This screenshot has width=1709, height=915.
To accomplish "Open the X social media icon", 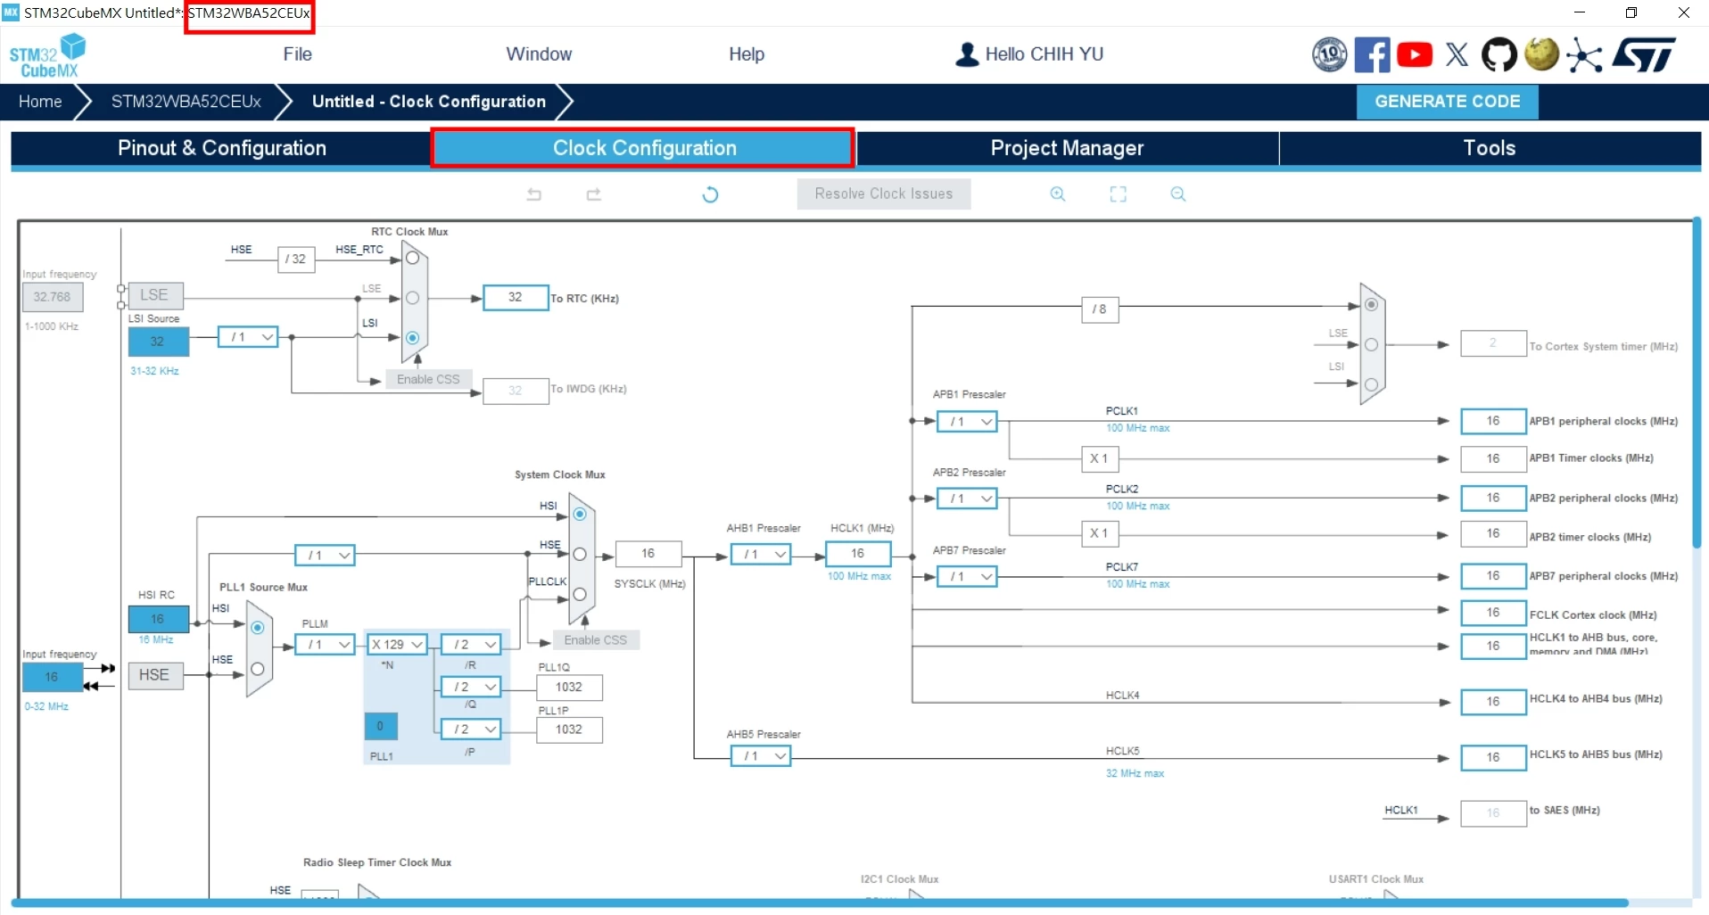I will click(x=1457, y=54).
